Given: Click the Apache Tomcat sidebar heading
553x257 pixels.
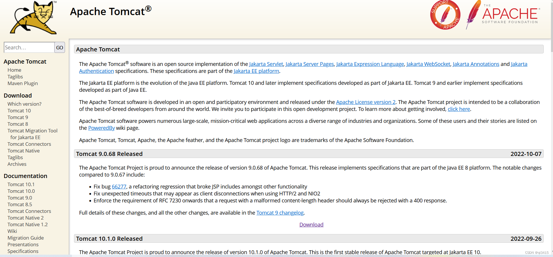Looking at the screenshot, I should coord(25,62).
